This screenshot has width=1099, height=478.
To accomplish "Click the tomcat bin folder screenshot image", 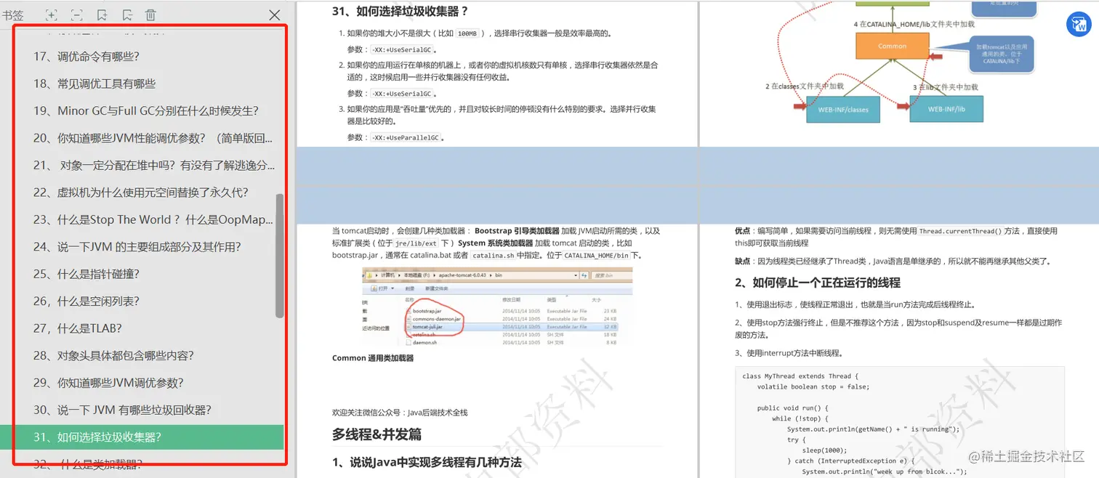I will pyautogui.click(x=497, y=307).
